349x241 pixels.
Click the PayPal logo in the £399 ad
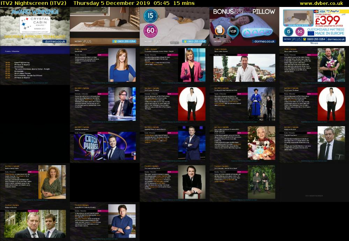[x=335, y=11]
